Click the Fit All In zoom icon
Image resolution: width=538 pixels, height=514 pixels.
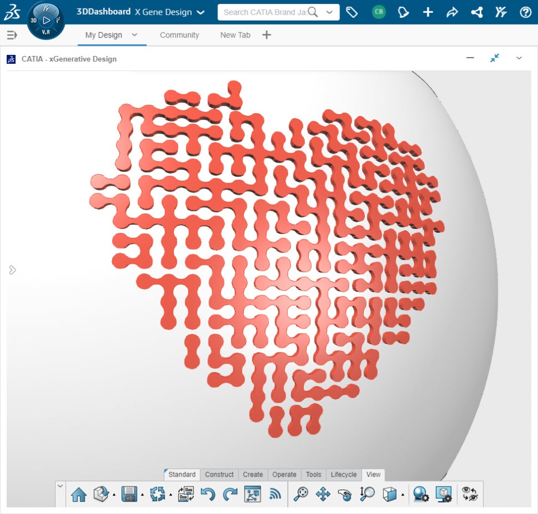click(302, 494)
